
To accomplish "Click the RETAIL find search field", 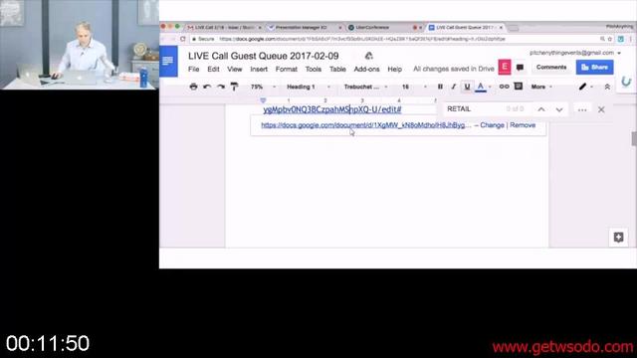I will coord(474,109).
